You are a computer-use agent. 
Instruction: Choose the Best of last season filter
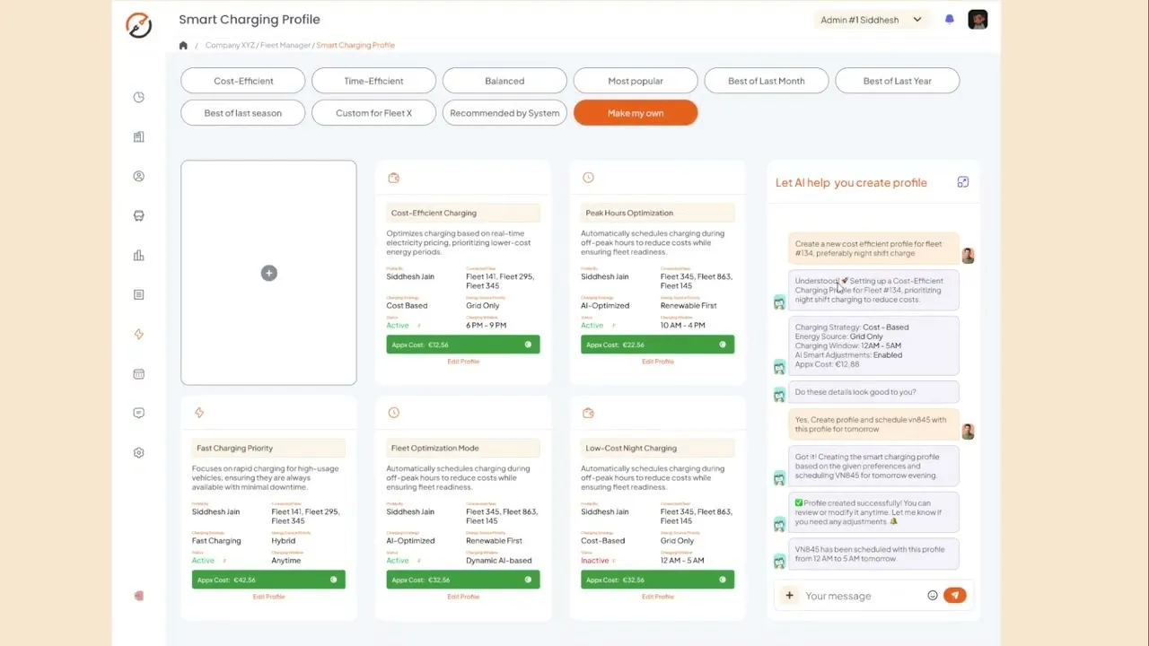pos(243,113)
